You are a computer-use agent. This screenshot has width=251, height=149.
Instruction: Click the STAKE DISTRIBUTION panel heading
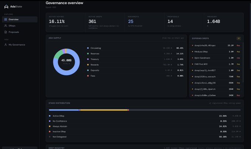coord(59,103)
